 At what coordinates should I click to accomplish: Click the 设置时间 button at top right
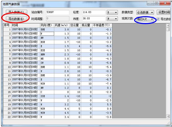coord(164,12)
